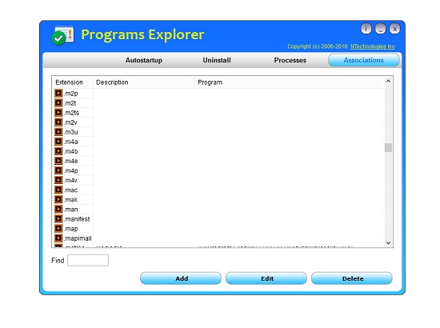Image resolution: width=440 pixels, height=328 pixels.
Task: Select the .m2ts extension text
Action: pos(71,113)
